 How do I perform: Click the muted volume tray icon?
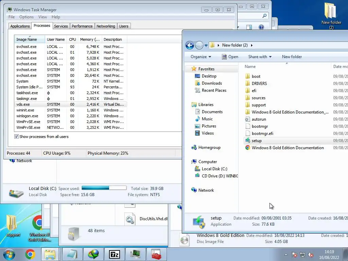pyautogui.click(x=311, y=255)
